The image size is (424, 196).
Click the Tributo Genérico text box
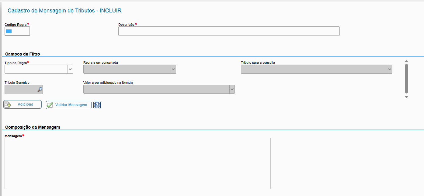[x=21, y=90]
